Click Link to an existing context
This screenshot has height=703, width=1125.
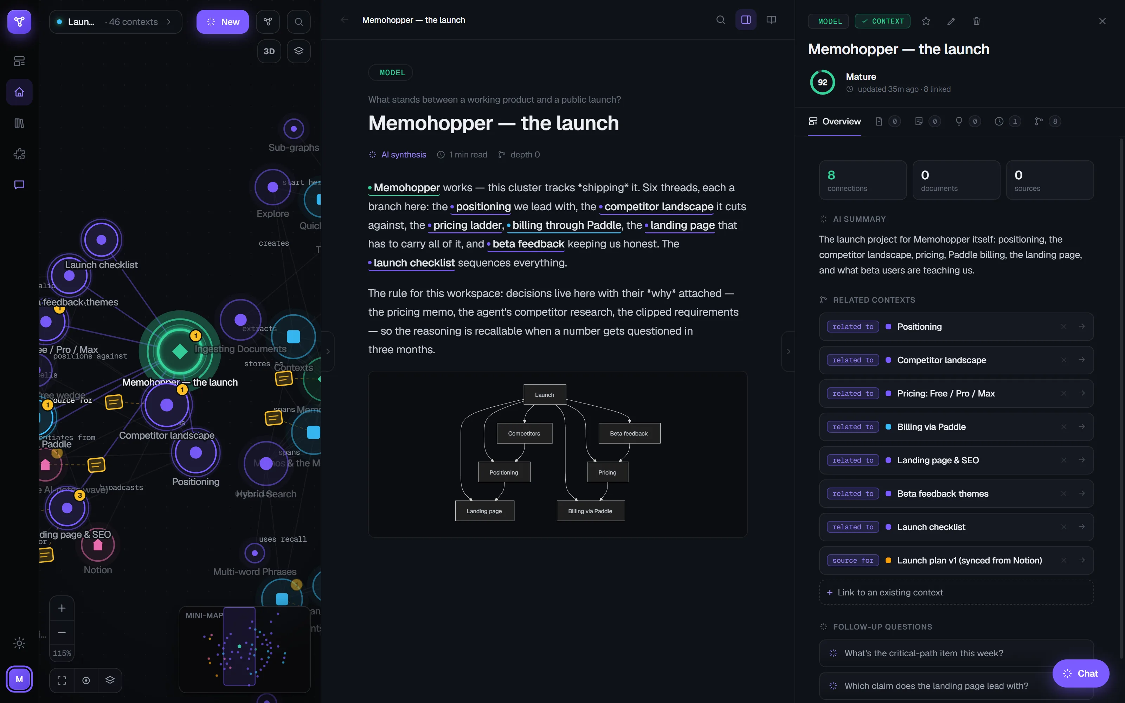[956, 592]
